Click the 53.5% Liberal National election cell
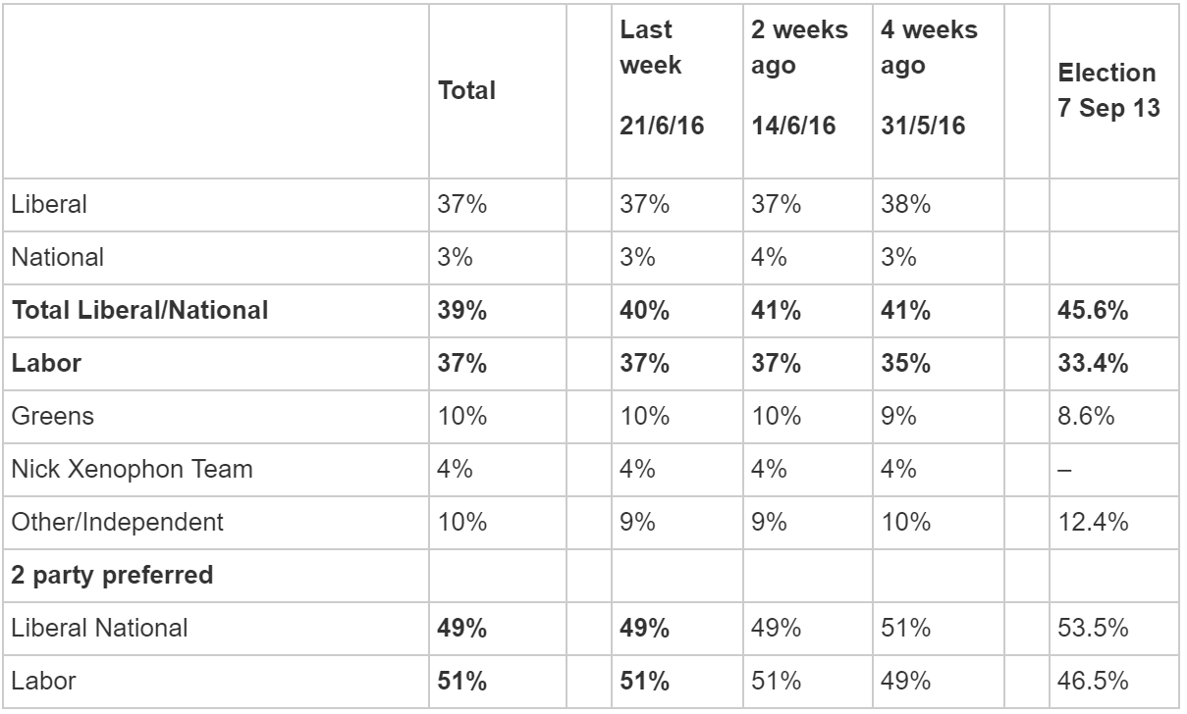 click(x=1092, y=628)
